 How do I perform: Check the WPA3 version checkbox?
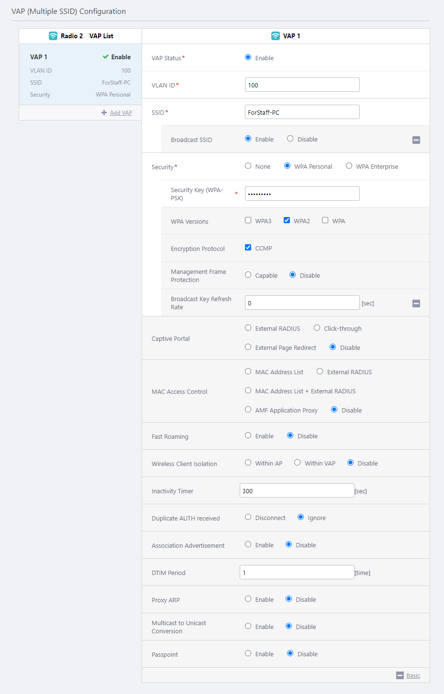[248, 220]
